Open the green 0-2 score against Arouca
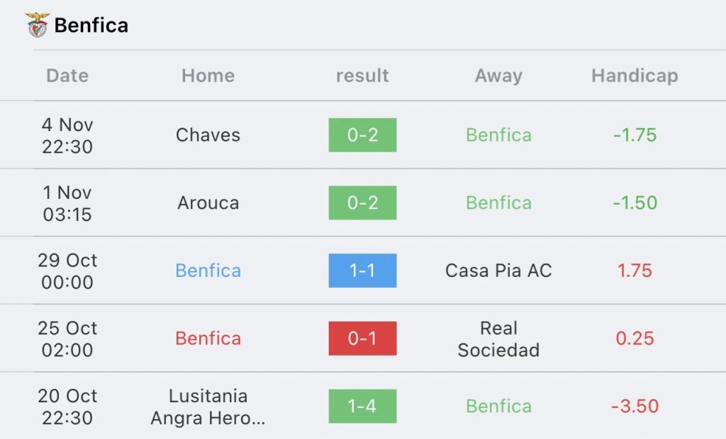This screenshot has height=439, width=726. (362, 203)
